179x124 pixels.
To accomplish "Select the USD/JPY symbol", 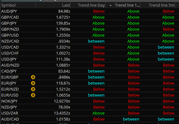I will (9, 59).
